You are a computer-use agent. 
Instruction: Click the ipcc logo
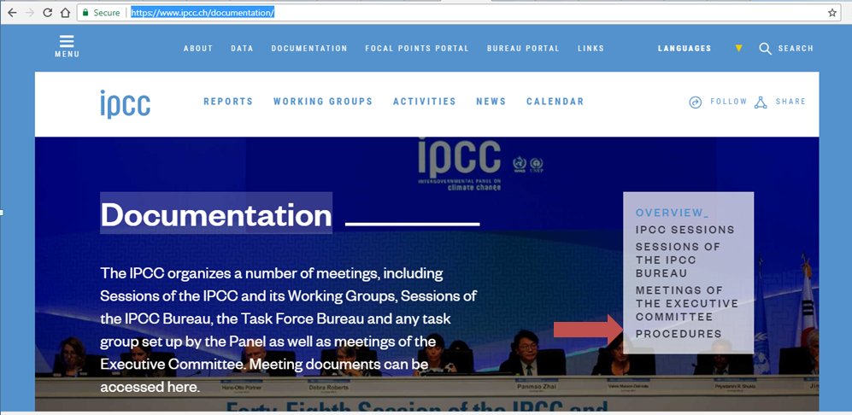tap(125, 104)
